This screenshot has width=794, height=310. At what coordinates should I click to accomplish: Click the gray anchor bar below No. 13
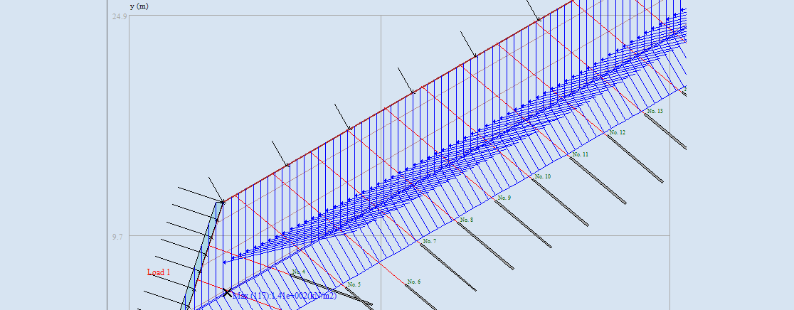pos(665,131)
